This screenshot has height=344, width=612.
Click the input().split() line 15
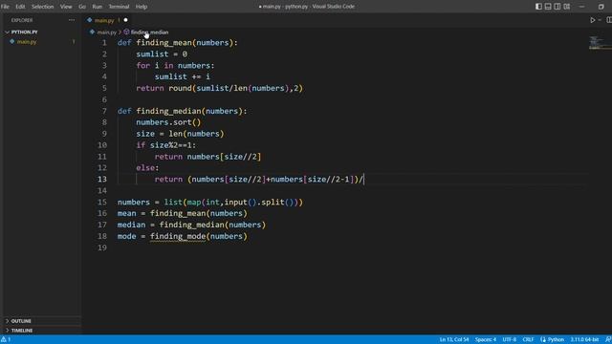click(210, 202)
